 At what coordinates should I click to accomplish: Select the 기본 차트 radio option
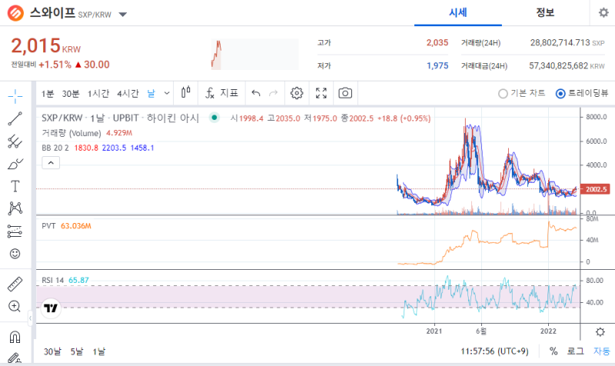[x=521, y=93]
